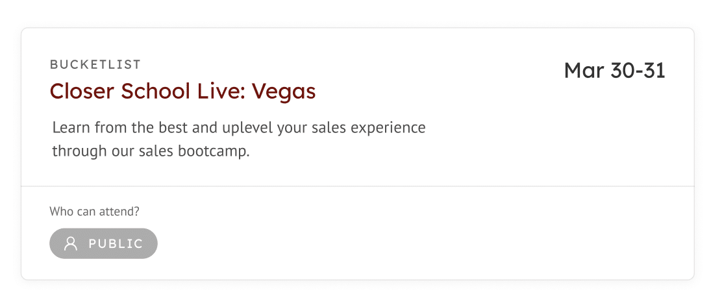The image size is (722, 305).
Task: Click the Mar 30-31 event date
Action: 615,71
